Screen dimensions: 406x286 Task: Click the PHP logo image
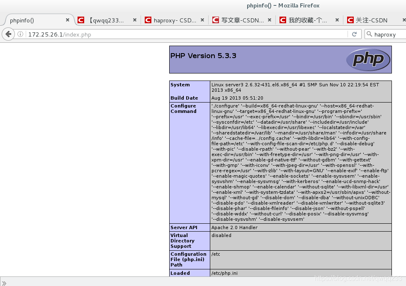coord(368,60)
